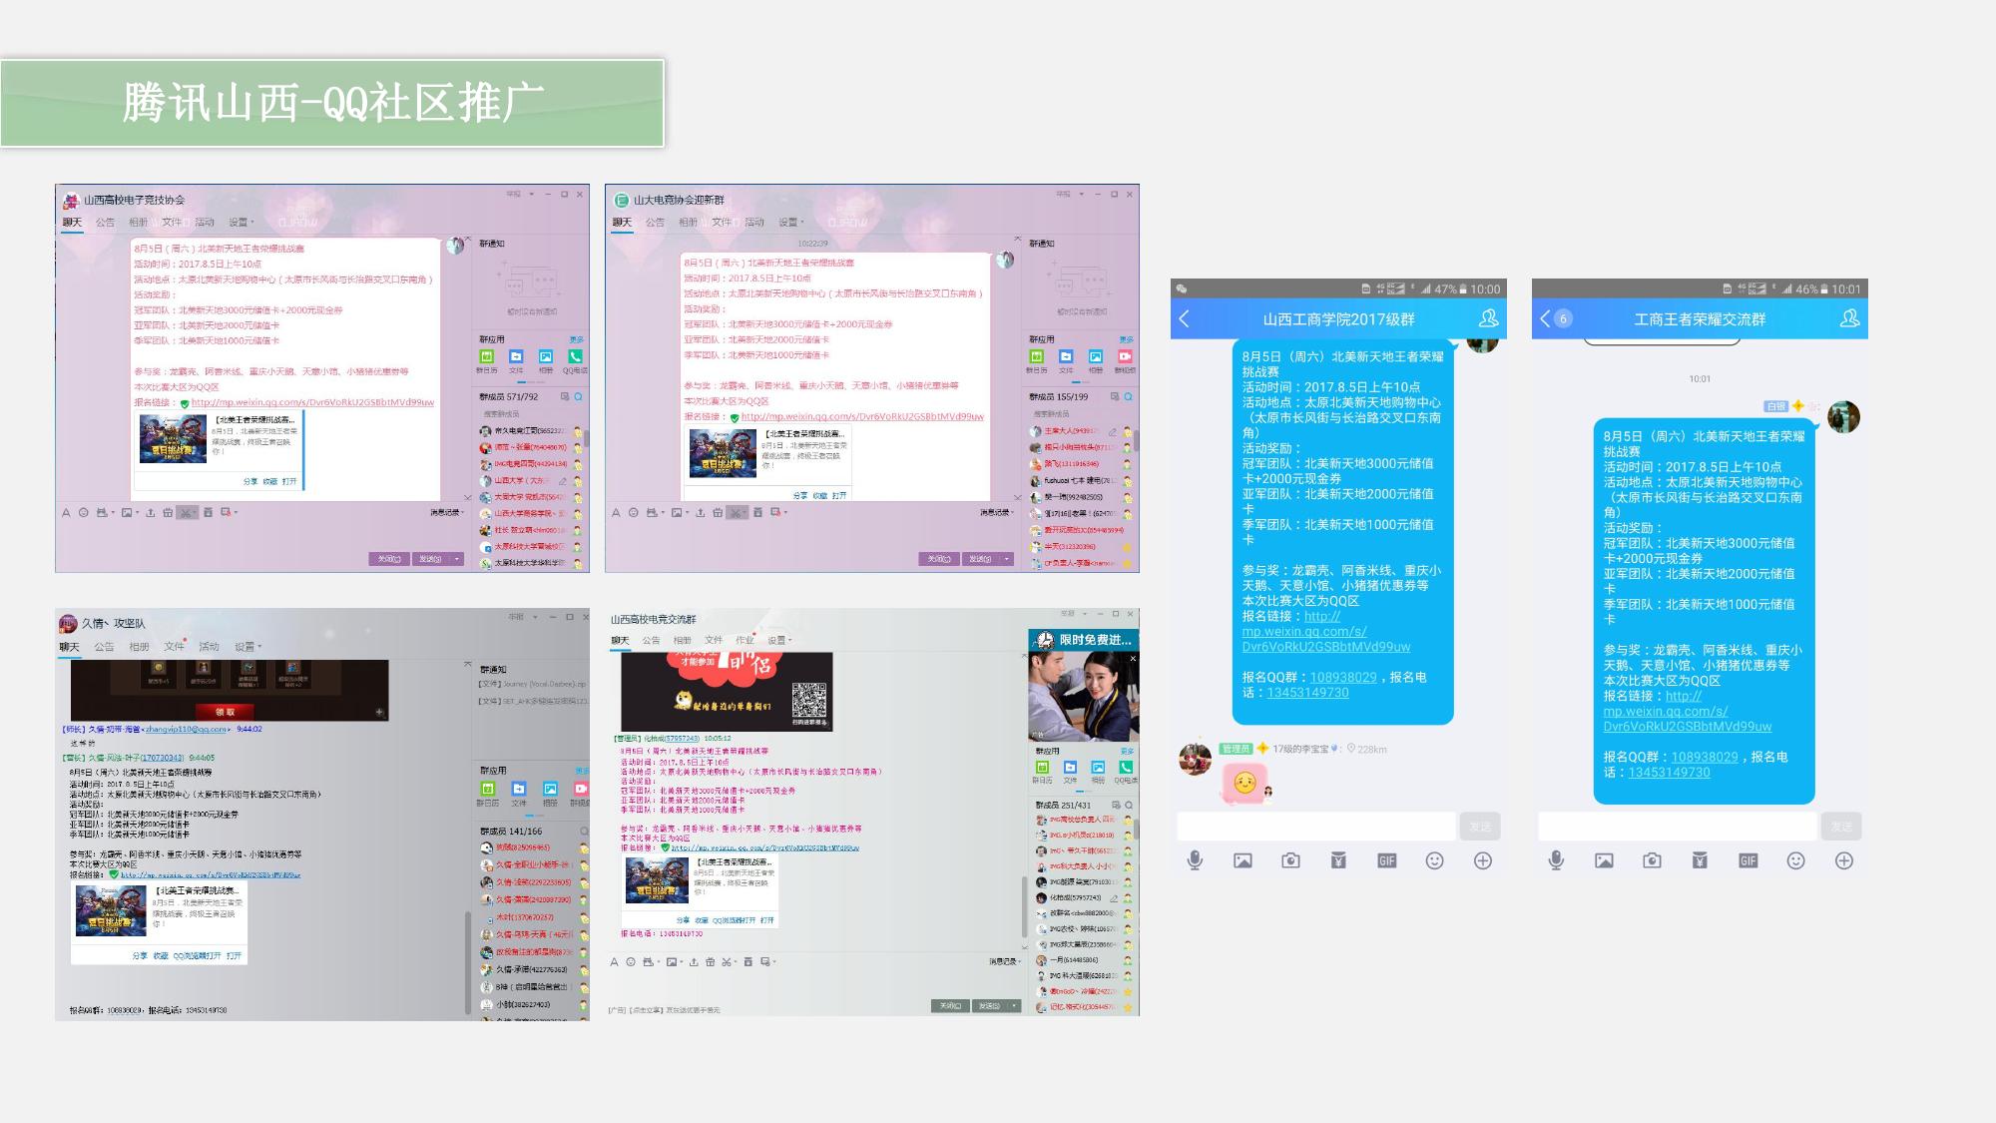Tap back arrow in 山西工商学院2017级群 header
1996x1123 pixels.
pyautogui.click(x=1185, y=318)
